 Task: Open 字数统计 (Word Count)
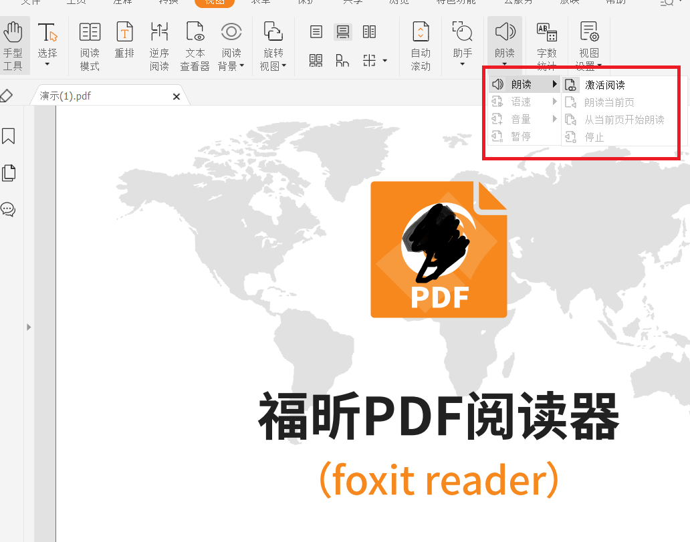coord(546,44)
